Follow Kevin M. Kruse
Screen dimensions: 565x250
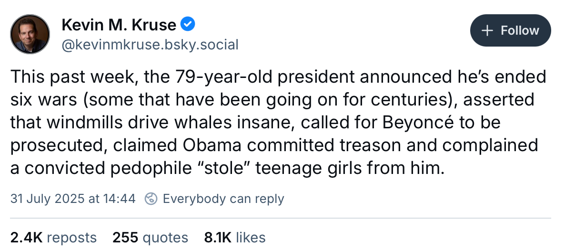(510, 31)
